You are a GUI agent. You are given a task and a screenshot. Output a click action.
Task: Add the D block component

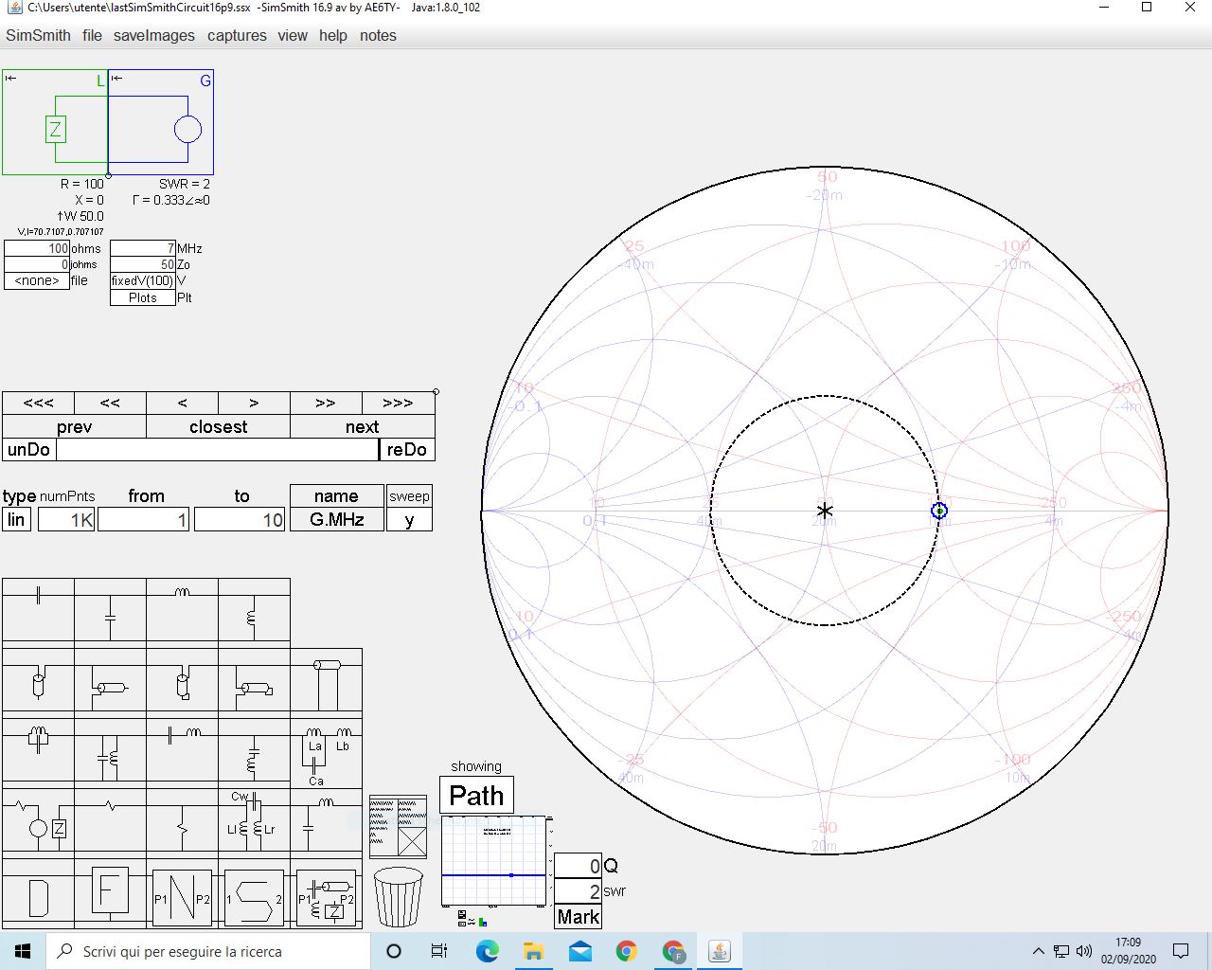click(x=38, y=895)
